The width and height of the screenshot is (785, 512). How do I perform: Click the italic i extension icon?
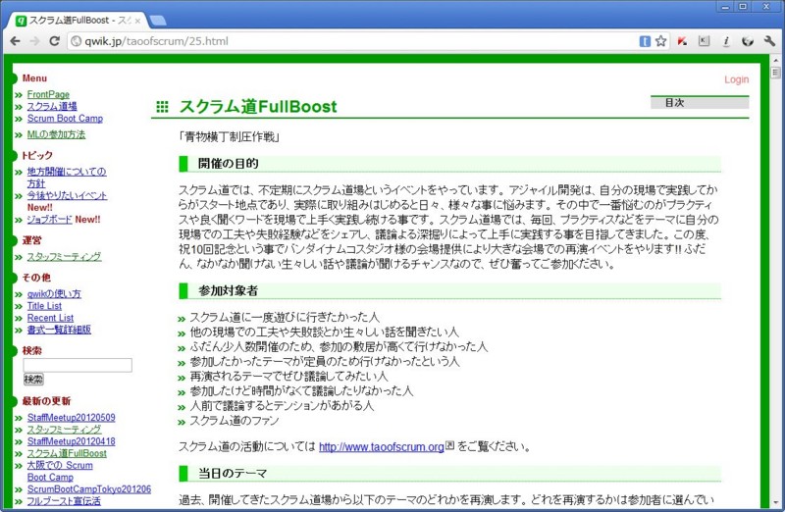click(x=726, y=41)
